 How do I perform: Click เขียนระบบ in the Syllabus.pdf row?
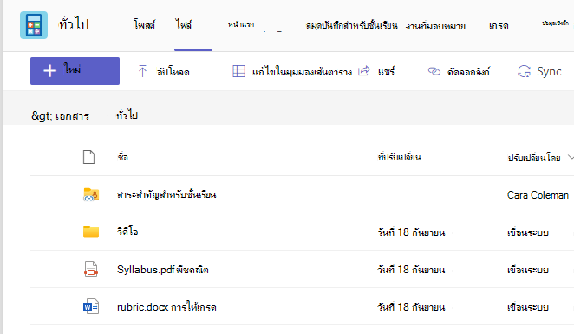click(528, 270)
